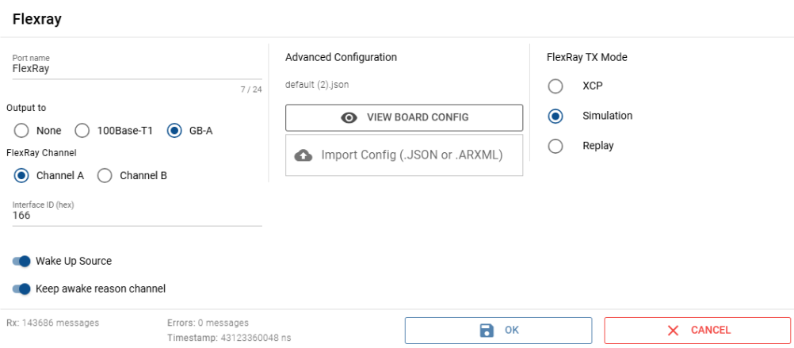Select Replay TX mode
The image size is (794, 348).
556,146
